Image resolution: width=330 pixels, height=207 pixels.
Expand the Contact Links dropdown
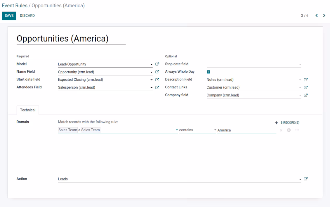(300, 87)
